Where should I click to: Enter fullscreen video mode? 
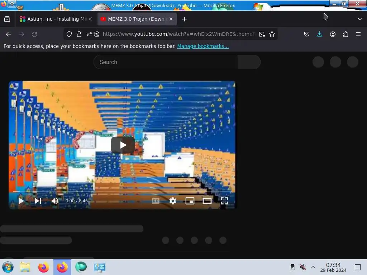click(224, 201)
